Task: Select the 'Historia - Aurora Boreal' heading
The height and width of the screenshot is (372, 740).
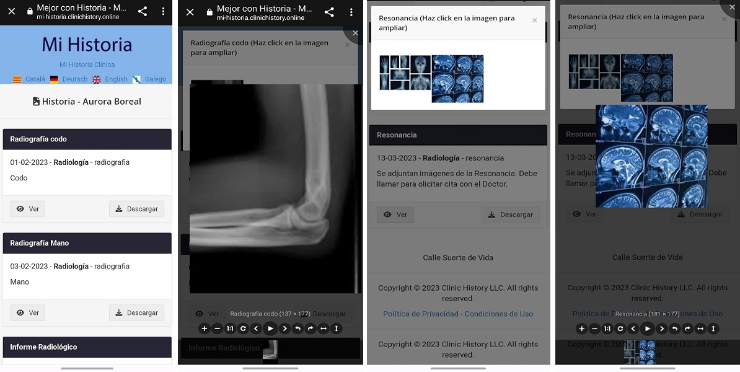Action: (87, 101)
